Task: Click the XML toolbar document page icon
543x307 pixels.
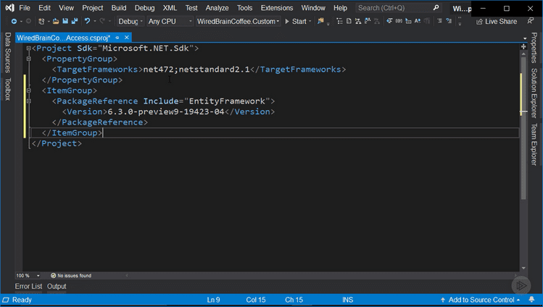Action: (349, 21)
